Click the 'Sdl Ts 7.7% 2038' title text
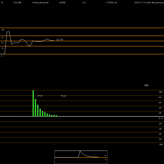164x164 pixels. coord(143,3)
